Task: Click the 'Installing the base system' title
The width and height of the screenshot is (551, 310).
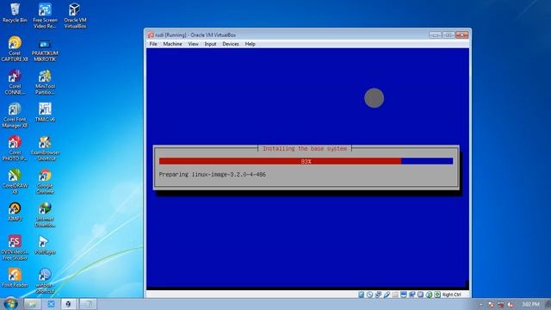Action: click(x=305, y=148)
